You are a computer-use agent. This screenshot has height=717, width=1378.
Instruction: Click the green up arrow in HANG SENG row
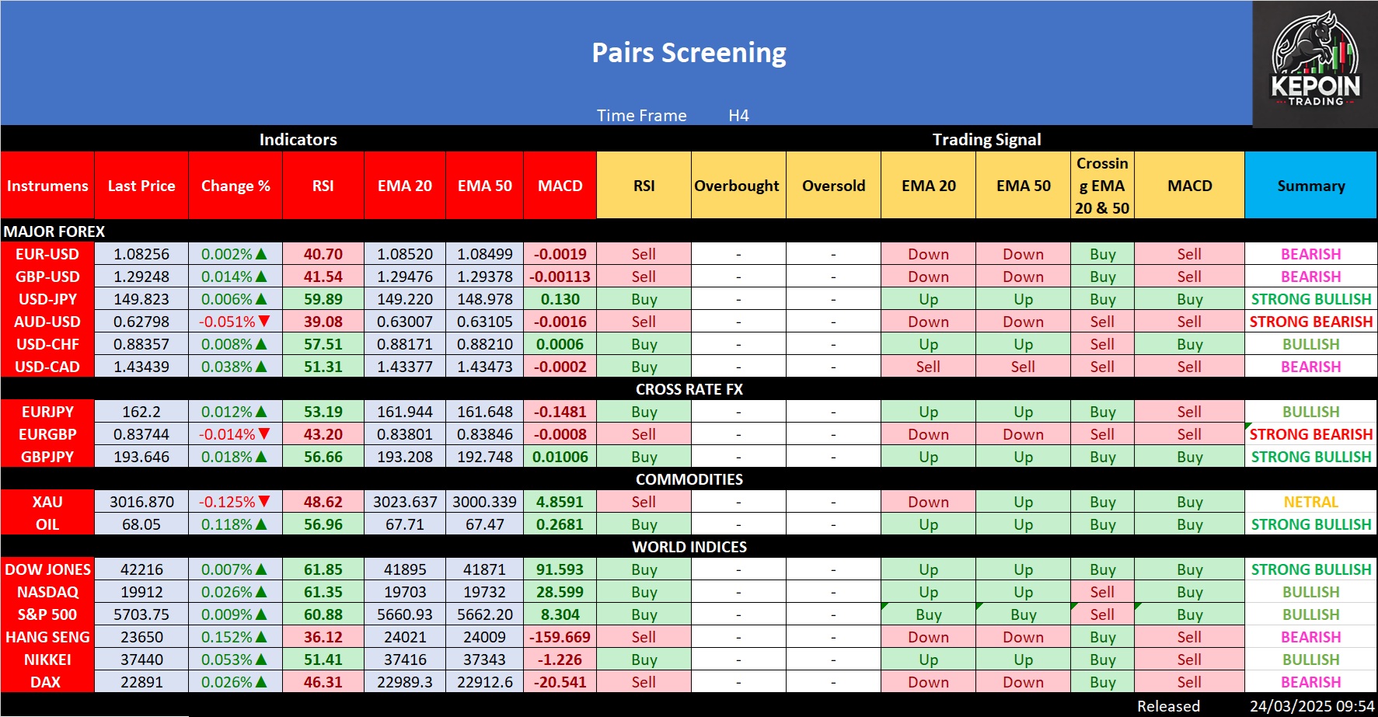pyautogui.click(x=261, y=637)
